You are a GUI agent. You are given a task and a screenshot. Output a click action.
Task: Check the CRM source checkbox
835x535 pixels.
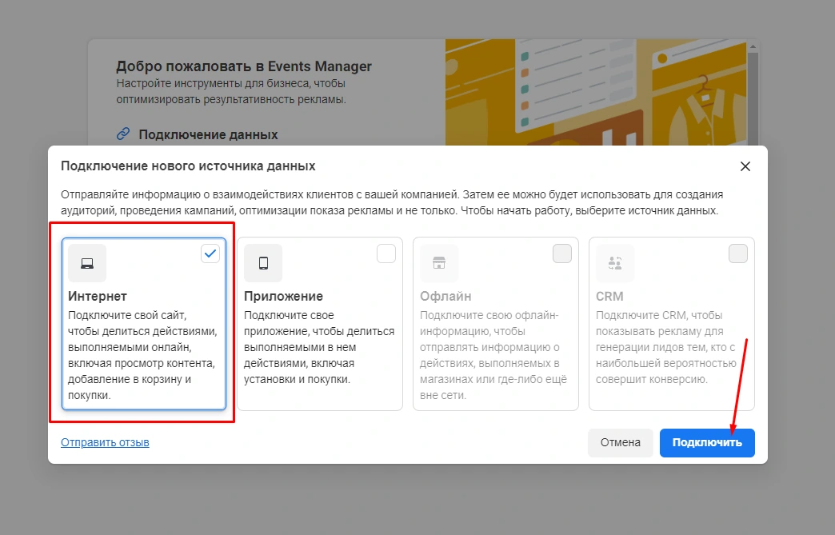pyautogui.click(x=737, y=254)
